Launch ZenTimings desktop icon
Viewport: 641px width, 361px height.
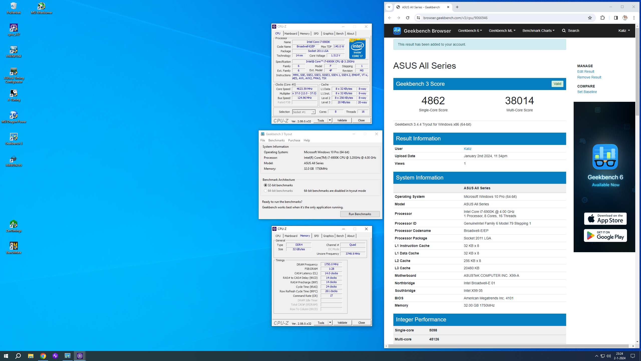pyautogui.click(x=14, y=226)
